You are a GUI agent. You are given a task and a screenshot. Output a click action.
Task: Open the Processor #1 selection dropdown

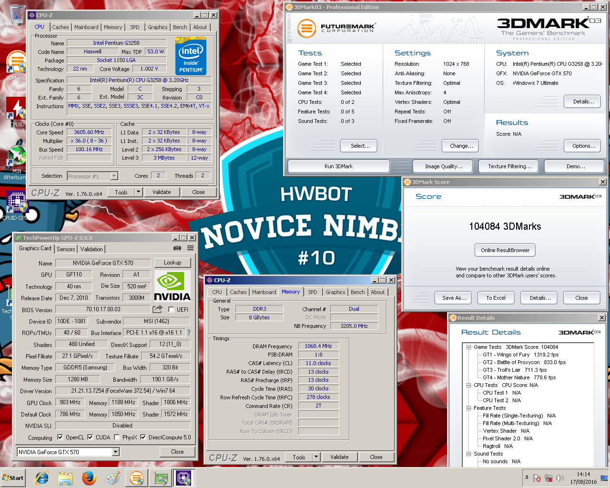coord(114,176)
